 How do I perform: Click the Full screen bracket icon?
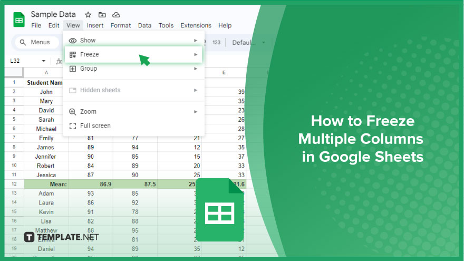[73, 126]
